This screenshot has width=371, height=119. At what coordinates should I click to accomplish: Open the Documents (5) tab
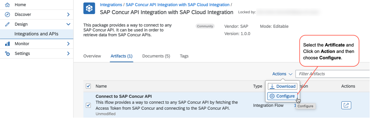click(x=156, y=56)
